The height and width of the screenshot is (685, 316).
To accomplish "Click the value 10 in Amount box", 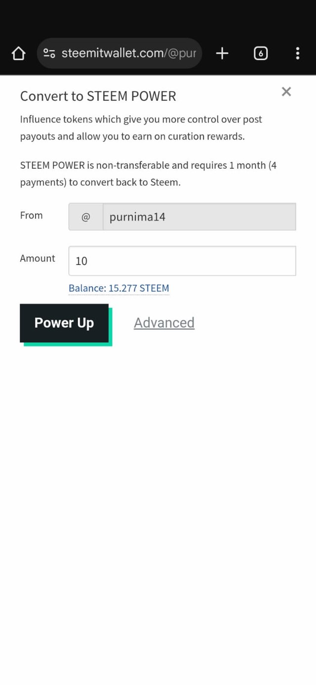I will [81, 261].
